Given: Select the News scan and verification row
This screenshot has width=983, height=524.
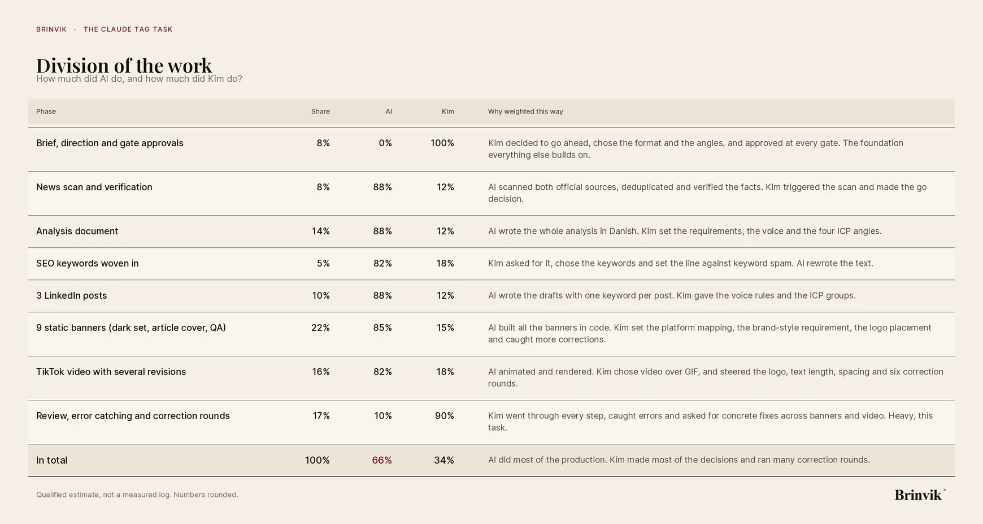Looking at the screenshot, I should 492,193.
